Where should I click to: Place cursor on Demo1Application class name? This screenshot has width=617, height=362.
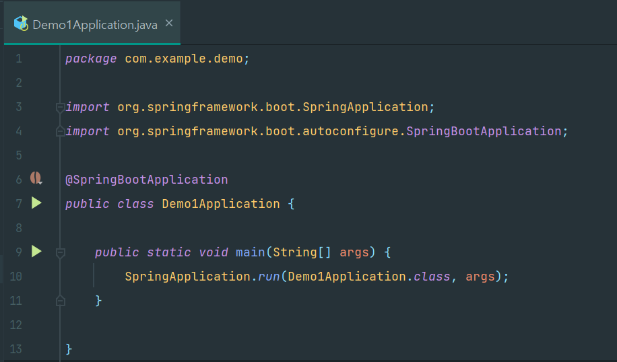click(x=221, y=204)
